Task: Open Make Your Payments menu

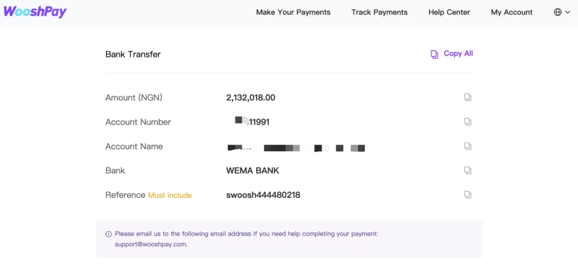Action: tap(293, 12)
